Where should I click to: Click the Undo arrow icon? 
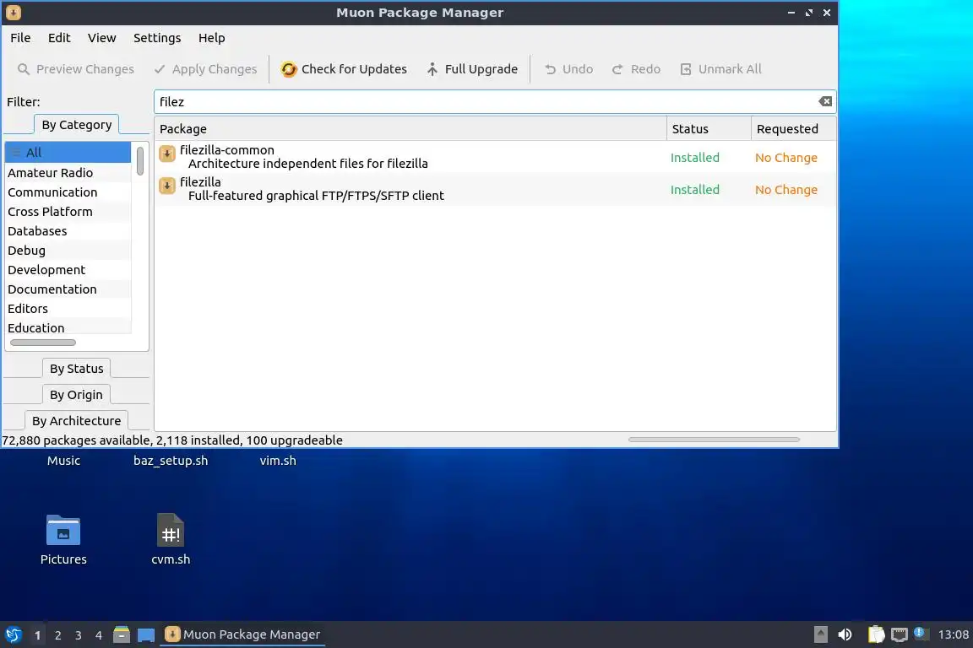coord(550,69)
